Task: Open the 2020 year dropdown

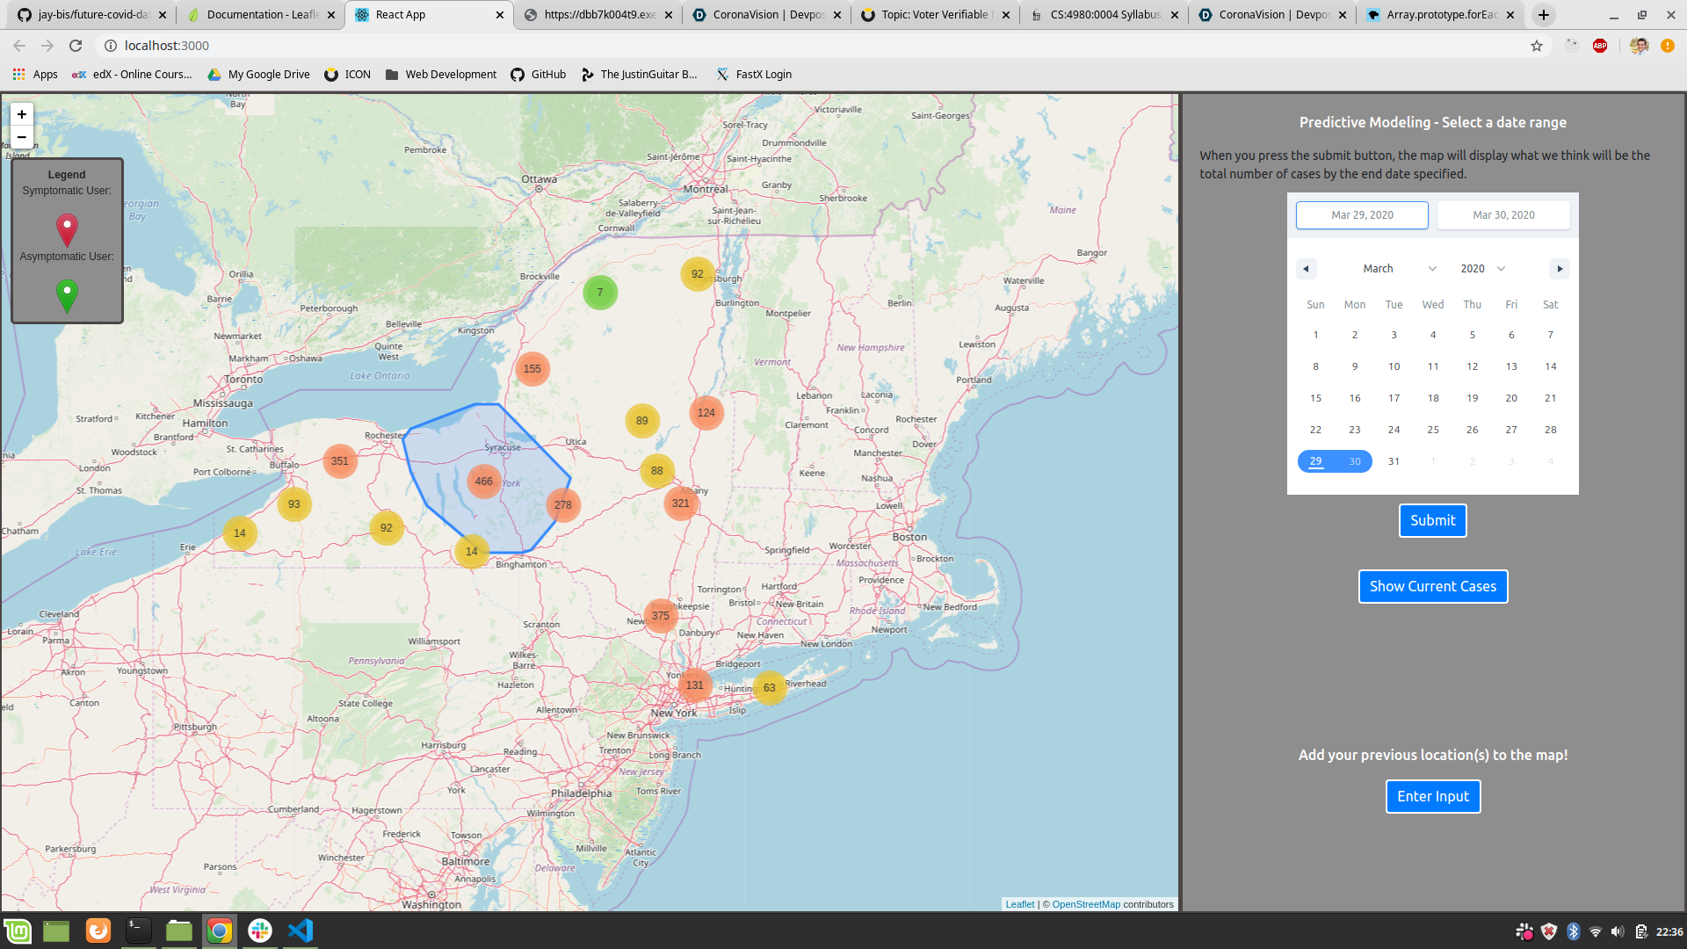Action: 1482,269
